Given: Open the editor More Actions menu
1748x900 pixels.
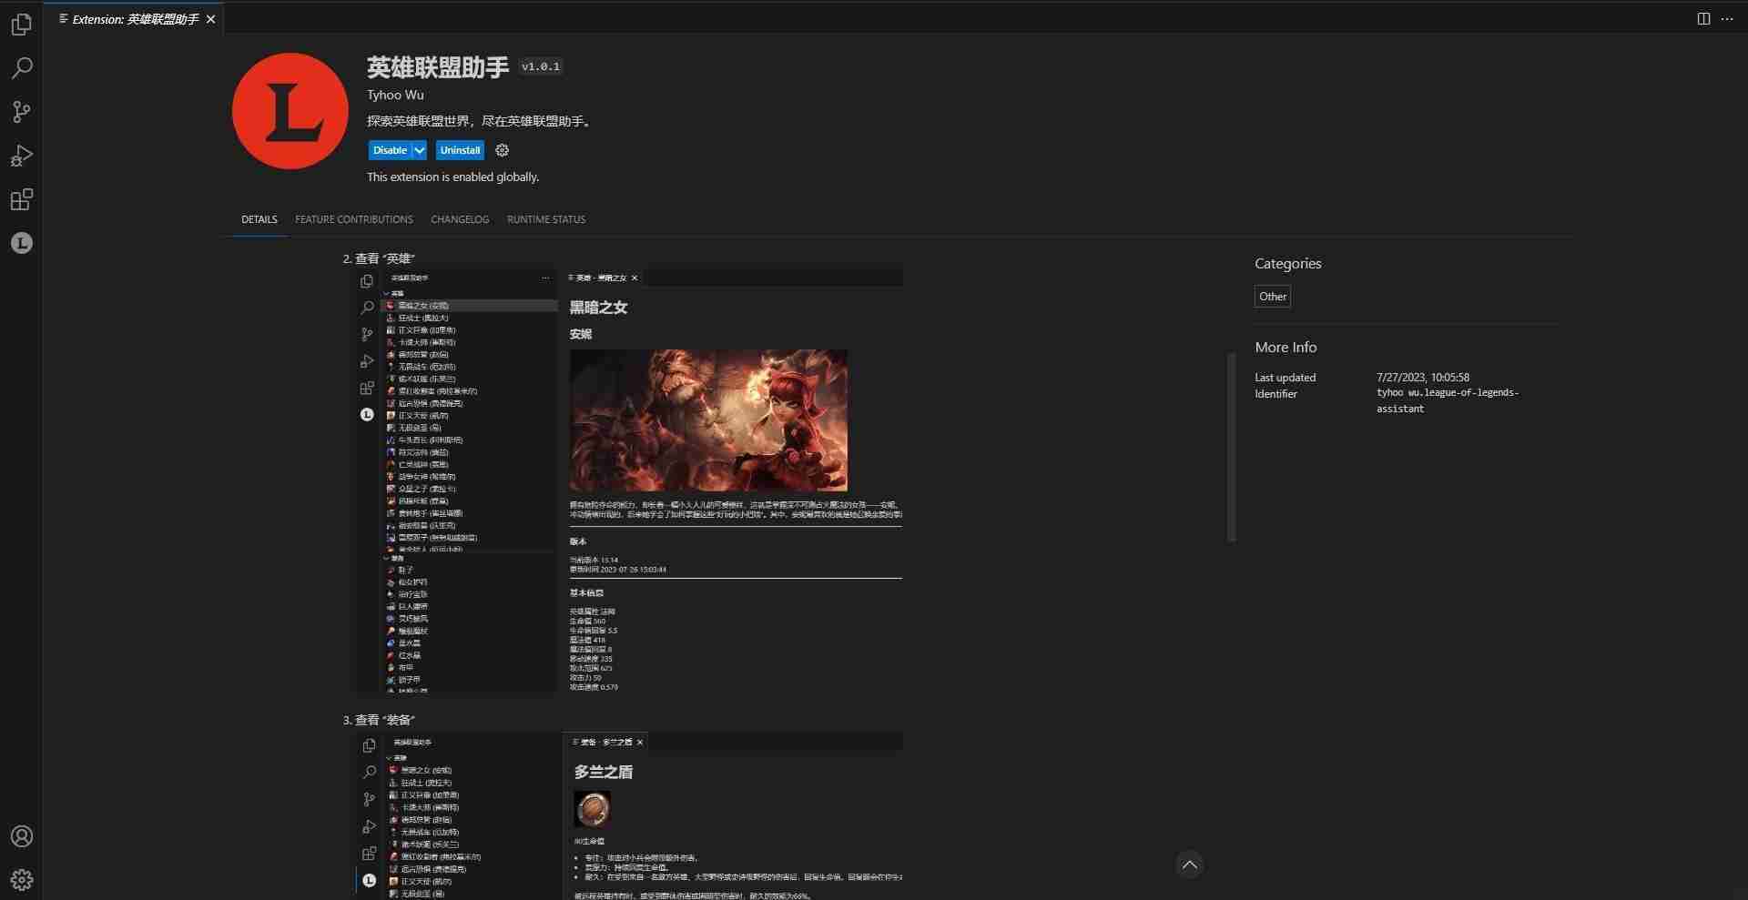Looking at the screenshot, I should [x=1727, y=18].
